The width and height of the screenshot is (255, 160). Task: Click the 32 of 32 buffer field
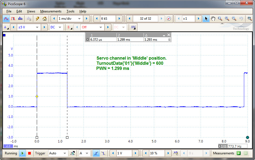145,19
